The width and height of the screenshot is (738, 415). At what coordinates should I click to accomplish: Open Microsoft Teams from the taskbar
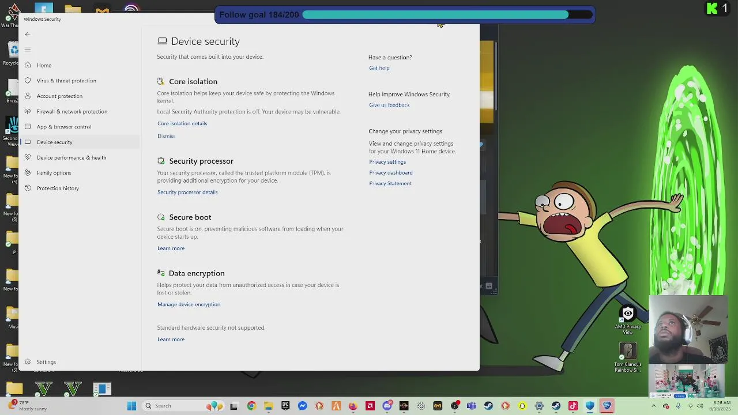pyautogui.click(x=472, y=406)
